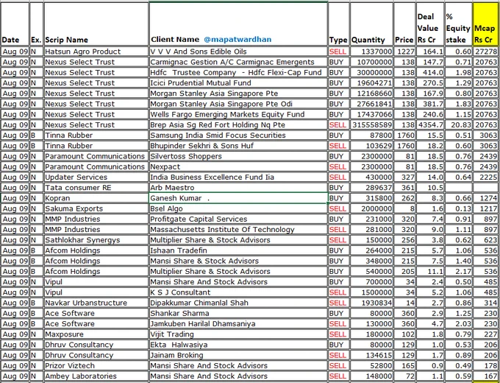The image size is (500, 383).
Task: Click the Ishaan Tradefin client cell
Action: (x=238, y=250)
